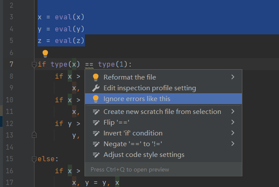Collapse the code fold marker on line 7
Screen dimensions: 279x187
[34, 64]
